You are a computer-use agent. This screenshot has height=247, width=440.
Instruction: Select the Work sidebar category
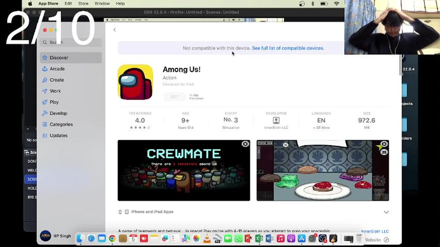(71, 91)
